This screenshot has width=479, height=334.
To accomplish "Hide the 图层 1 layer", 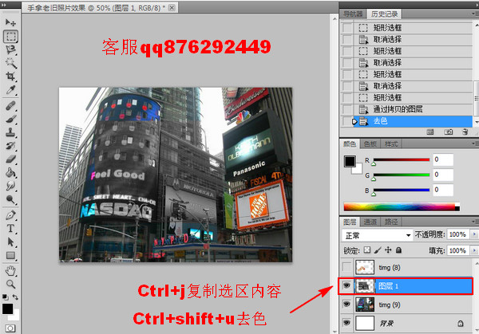I will point(346,286).
